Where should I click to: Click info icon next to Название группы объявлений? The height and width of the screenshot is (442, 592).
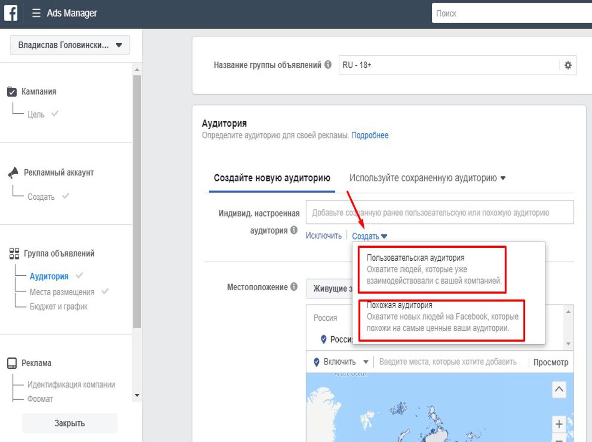pyautogui.click(x=328, y=65)
